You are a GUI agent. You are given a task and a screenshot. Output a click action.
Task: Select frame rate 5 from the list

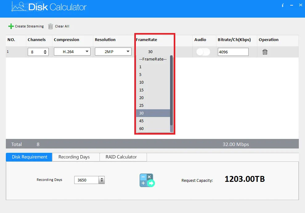pos(153,75)
